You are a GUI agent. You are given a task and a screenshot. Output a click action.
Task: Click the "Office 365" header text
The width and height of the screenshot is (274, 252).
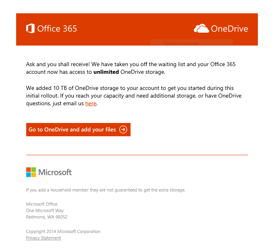57,29
